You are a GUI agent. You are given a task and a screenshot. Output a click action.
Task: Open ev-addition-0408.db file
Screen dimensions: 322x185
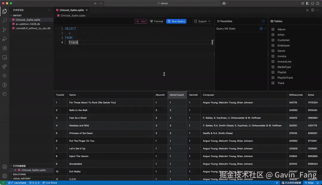[31, 24]
